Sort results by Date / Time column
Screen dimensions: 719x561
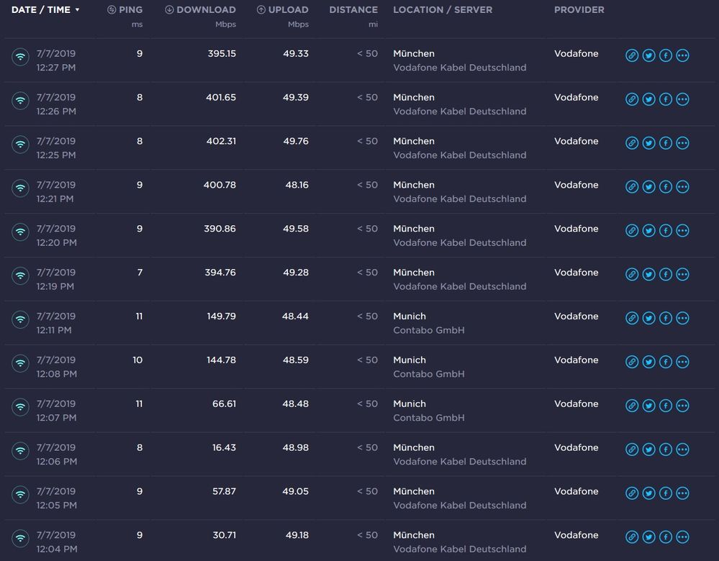tap(40, 10)
